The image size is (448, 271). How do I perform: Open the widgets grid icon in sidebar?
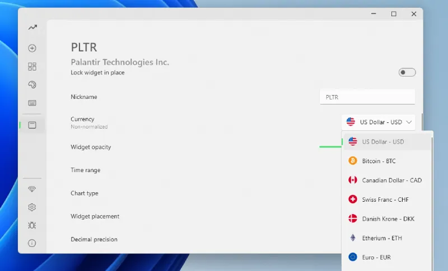pos(32,66)
